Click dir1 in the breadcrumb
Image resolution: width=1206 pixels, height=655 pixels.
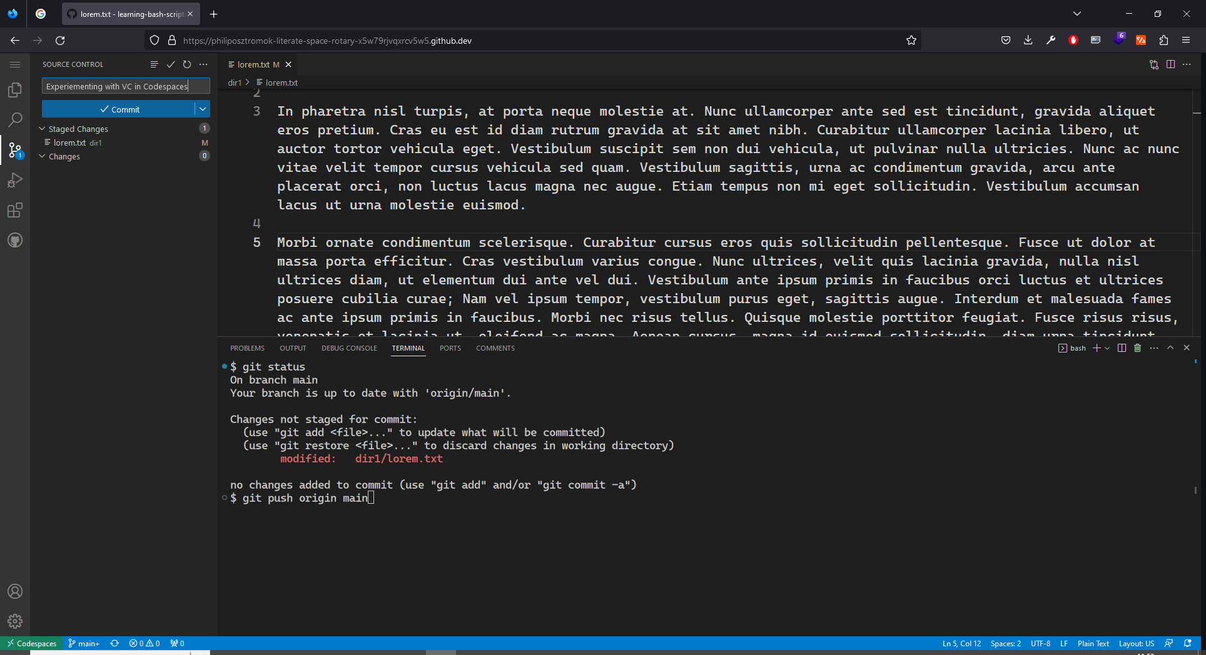(x=235, y=82)
